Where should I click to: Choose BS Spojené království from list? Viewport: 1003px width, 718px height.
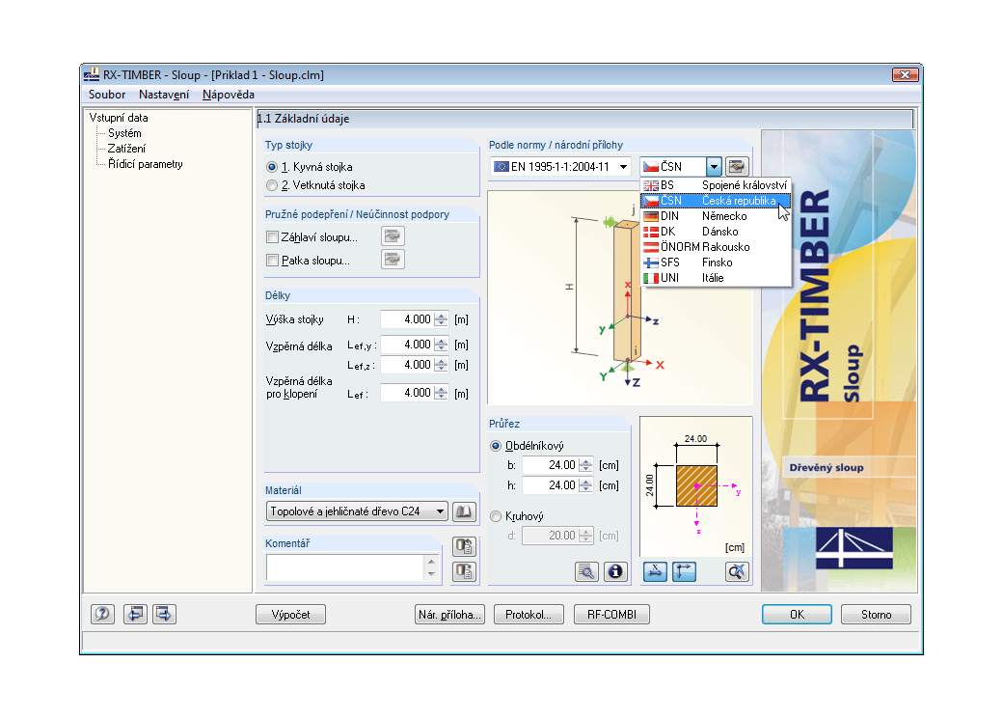(716, 185)
